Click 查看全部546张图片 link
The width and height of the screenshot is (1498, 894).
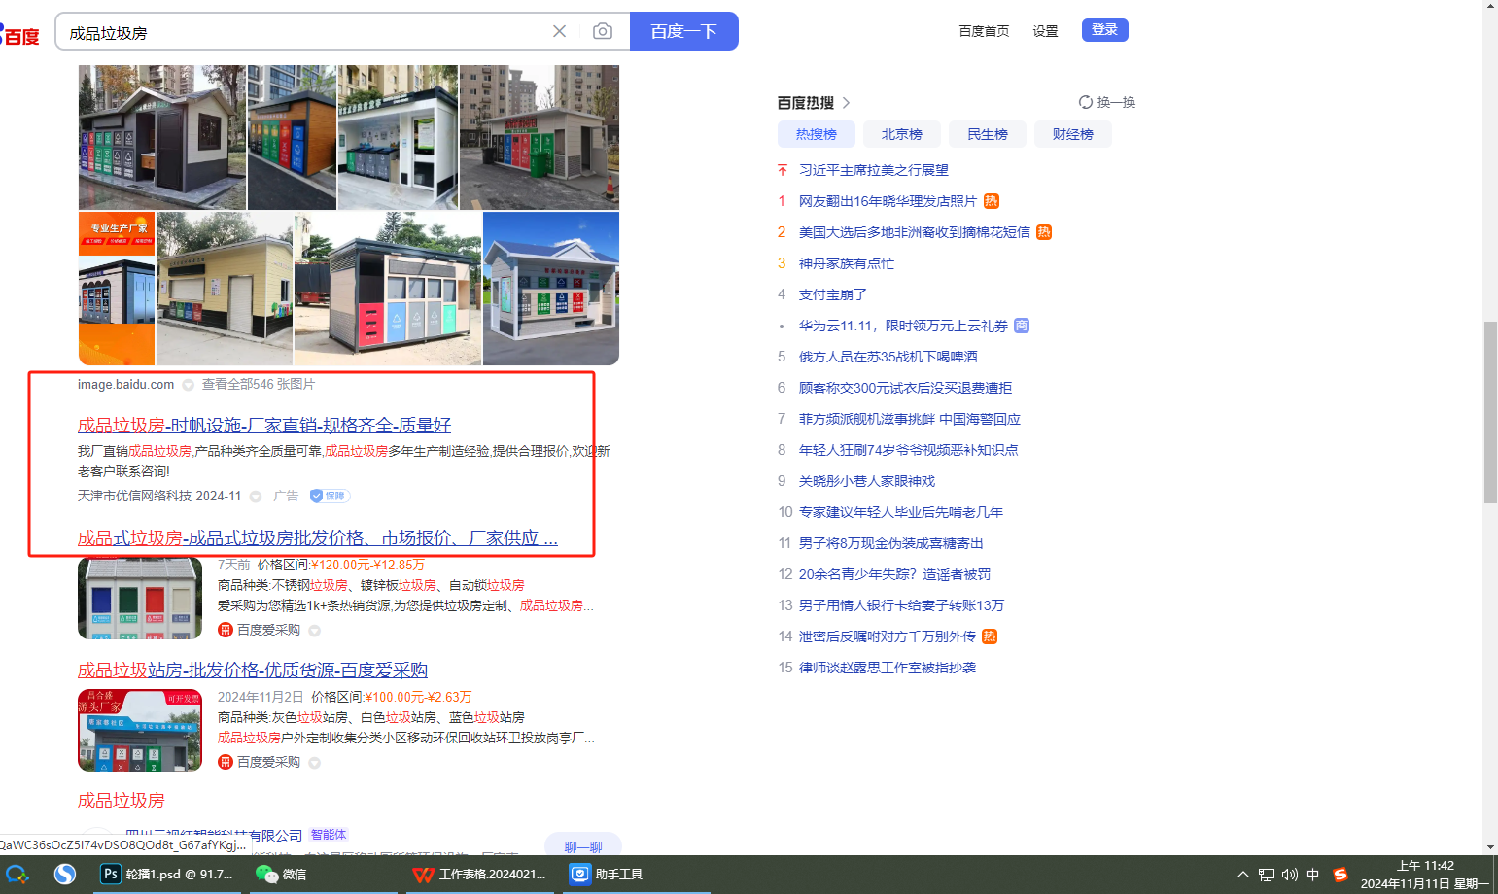click(x=259, y=384)
